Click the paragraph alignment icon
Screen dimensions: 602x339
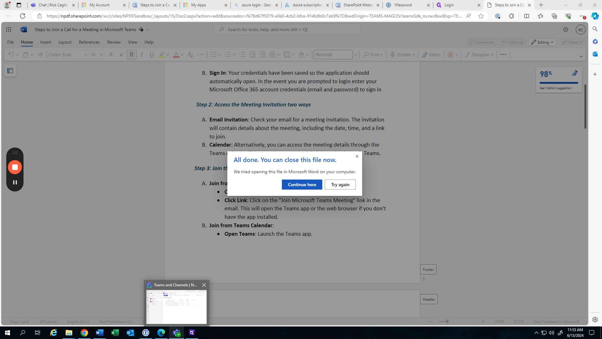[x=272, y=55]
